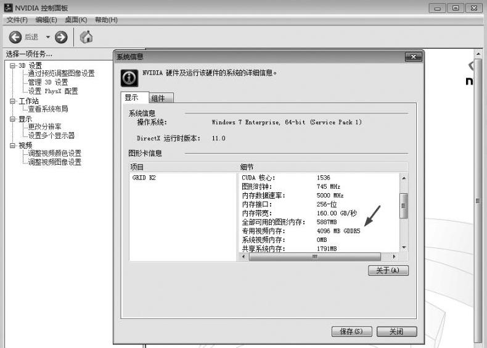This screenshot has height=348, width=487.
Task: Collapse the 显示 tree node
Action: pyautogui.click(x=12, y=119)
